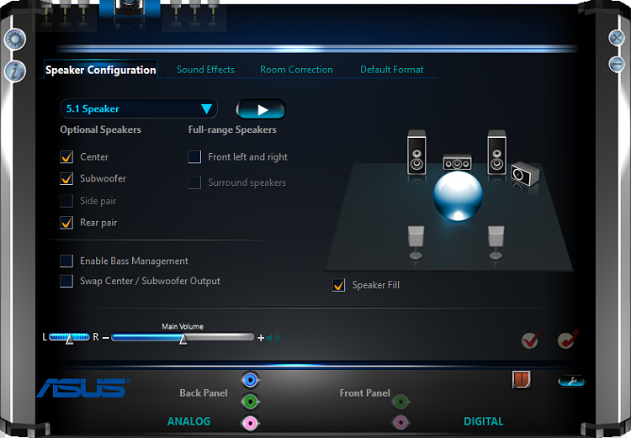Viewport: 631px width, 438px height.
Task: Click the pink back panel jack
Action: pyautogui.click(x=251, y=423)
